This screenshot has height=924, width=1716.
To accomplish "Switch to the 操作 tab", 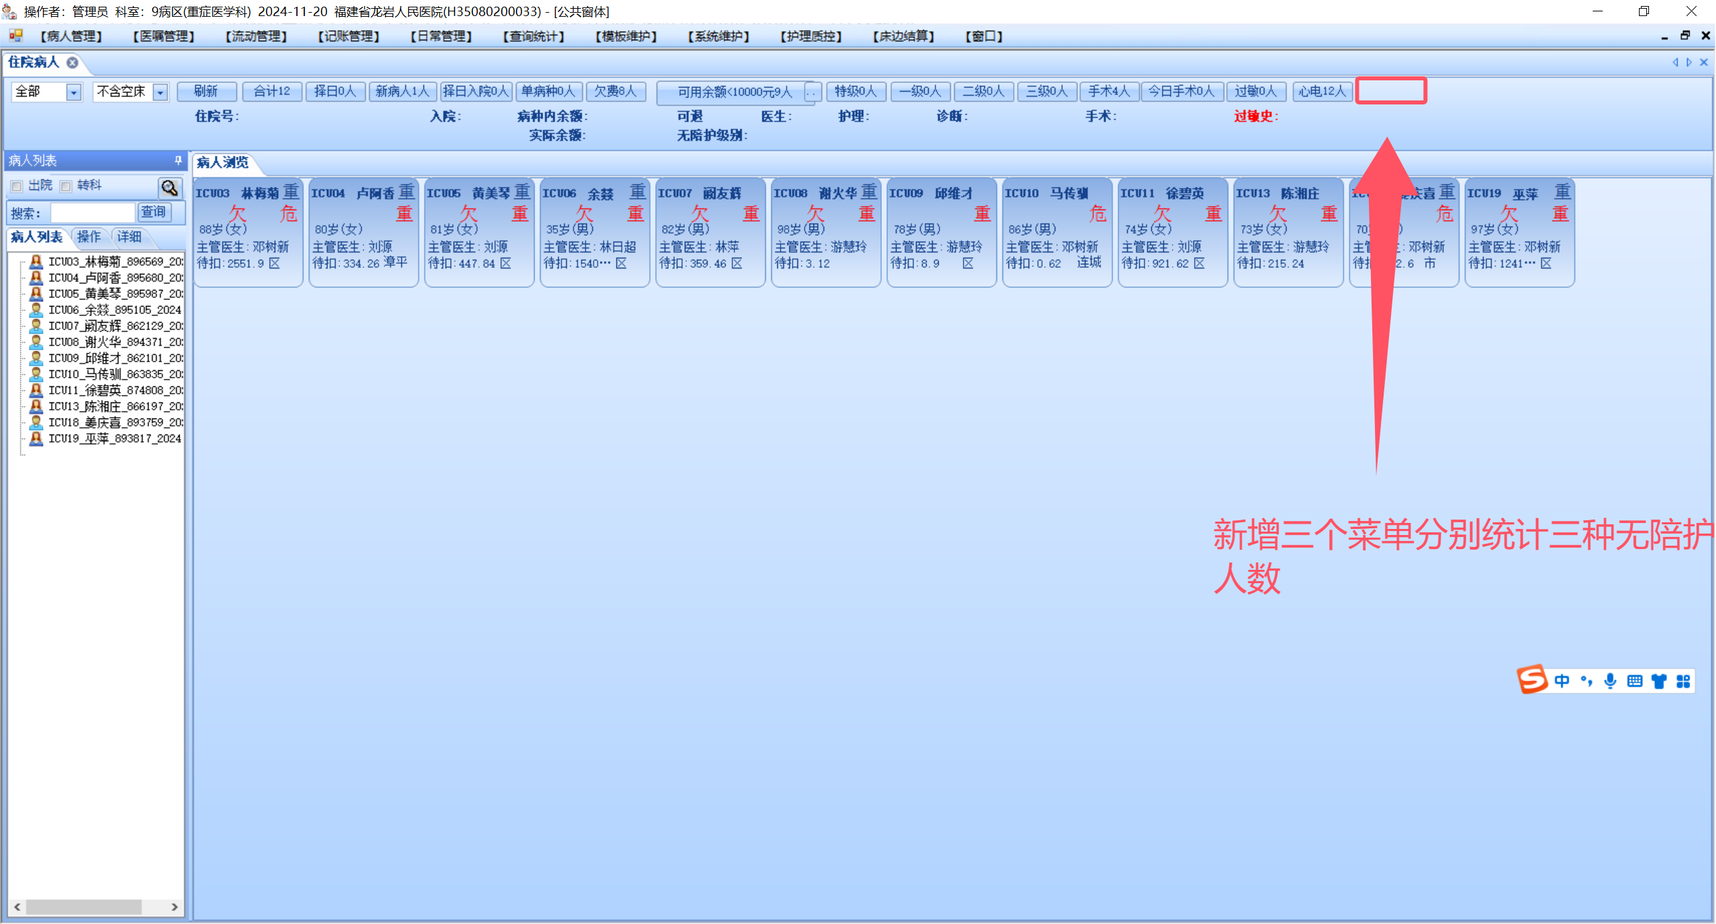I will tap(88, 236).
